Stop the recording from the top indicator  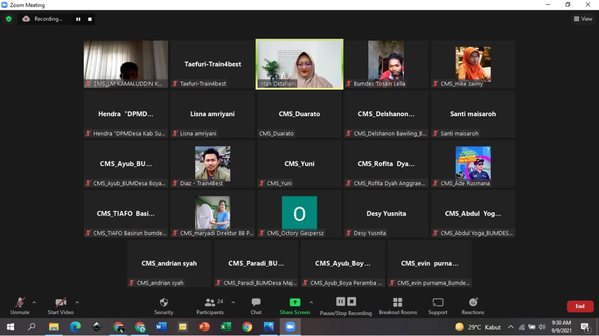click(x=90, y=19)
